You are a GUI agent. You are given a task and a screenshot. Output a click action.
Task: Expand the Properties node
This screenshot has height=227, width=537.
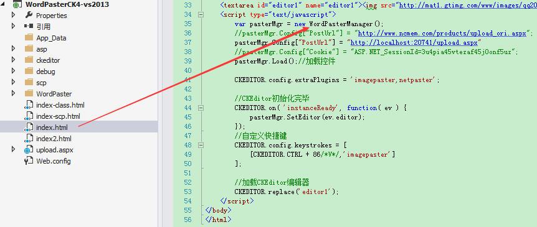click(13, 15)
